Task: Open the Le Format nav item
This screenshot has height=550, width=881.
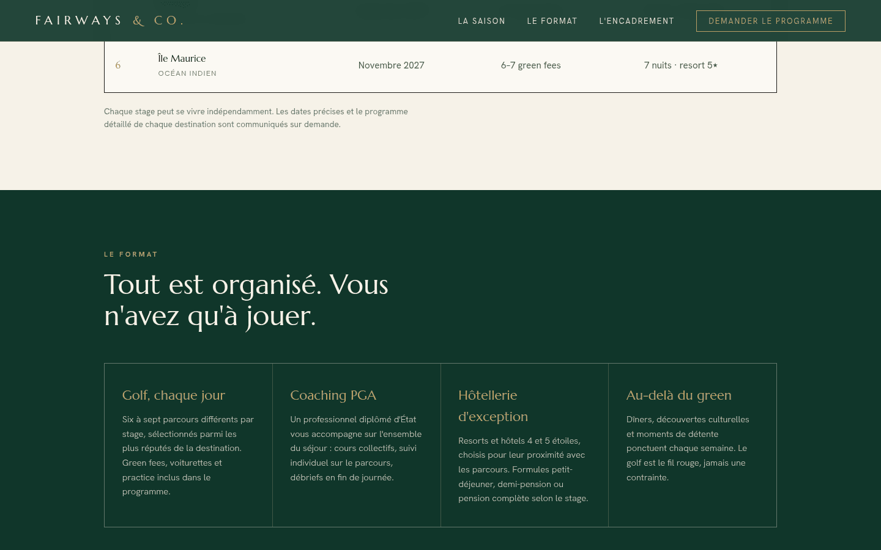Action: tap(552, 21)
